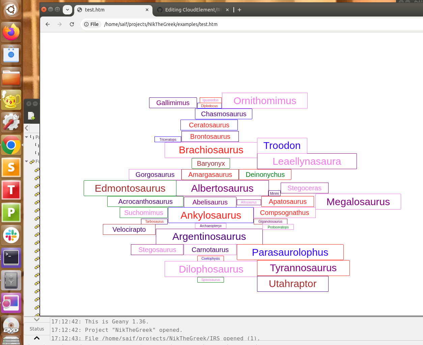Image resolution: width=423 pixels, height=345 pixels.
Task: Open a new browser tab with plus
Action: pyautogui.click(x=239, y=10)
